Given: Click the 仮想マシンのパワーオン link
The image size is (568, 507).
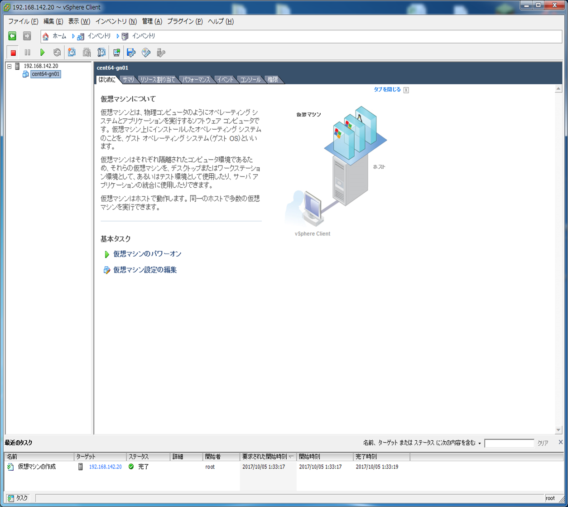Looking at the screenshot, I should click(x=147, y=254).
